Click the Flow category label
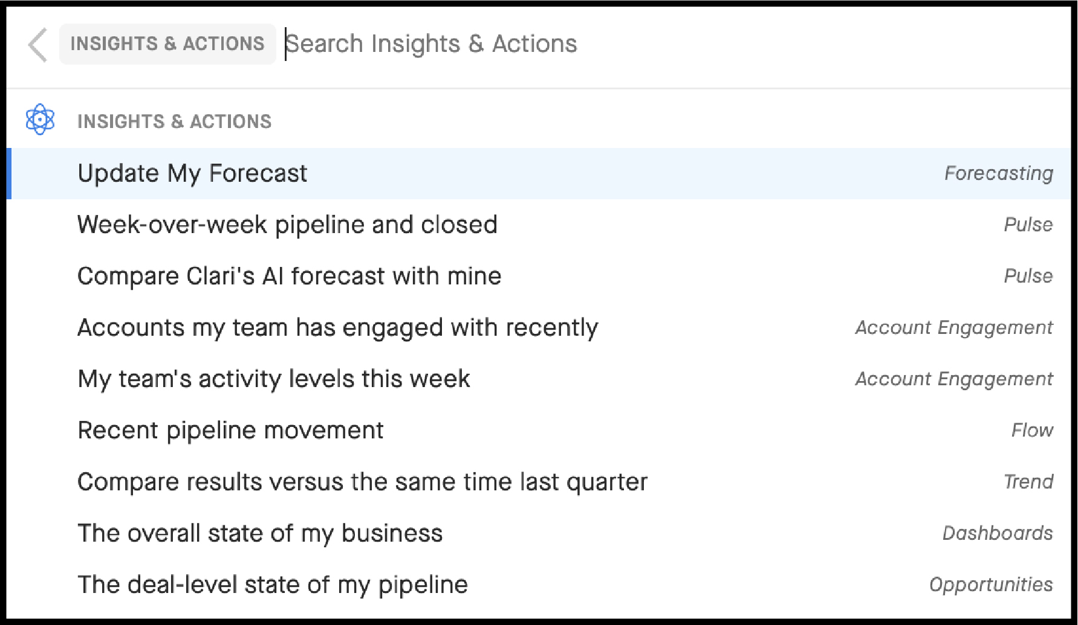 1032,430
